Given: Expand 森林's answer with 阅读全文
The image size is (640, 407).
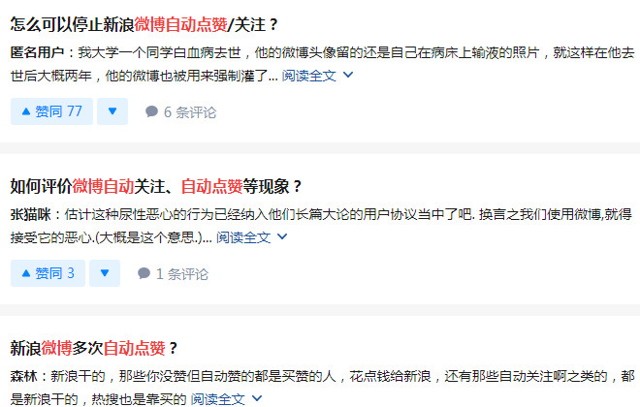Looking at the screenshot, I should pyautogui.click(x=218, y=399).
